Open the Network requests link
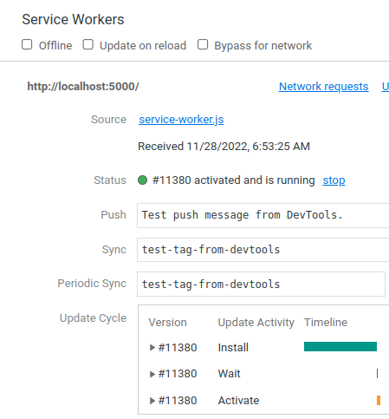This screenshot has width=389, height=419. coord(323,87)
